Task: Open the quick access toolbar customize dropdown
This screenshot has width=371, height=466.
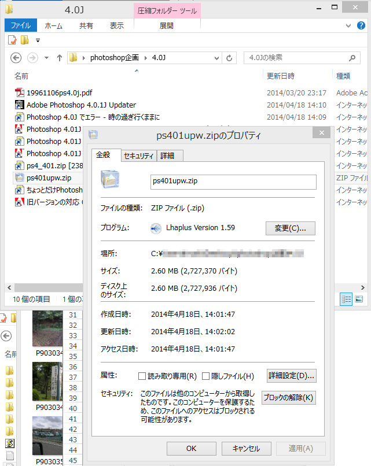Action: pos(38,40)
